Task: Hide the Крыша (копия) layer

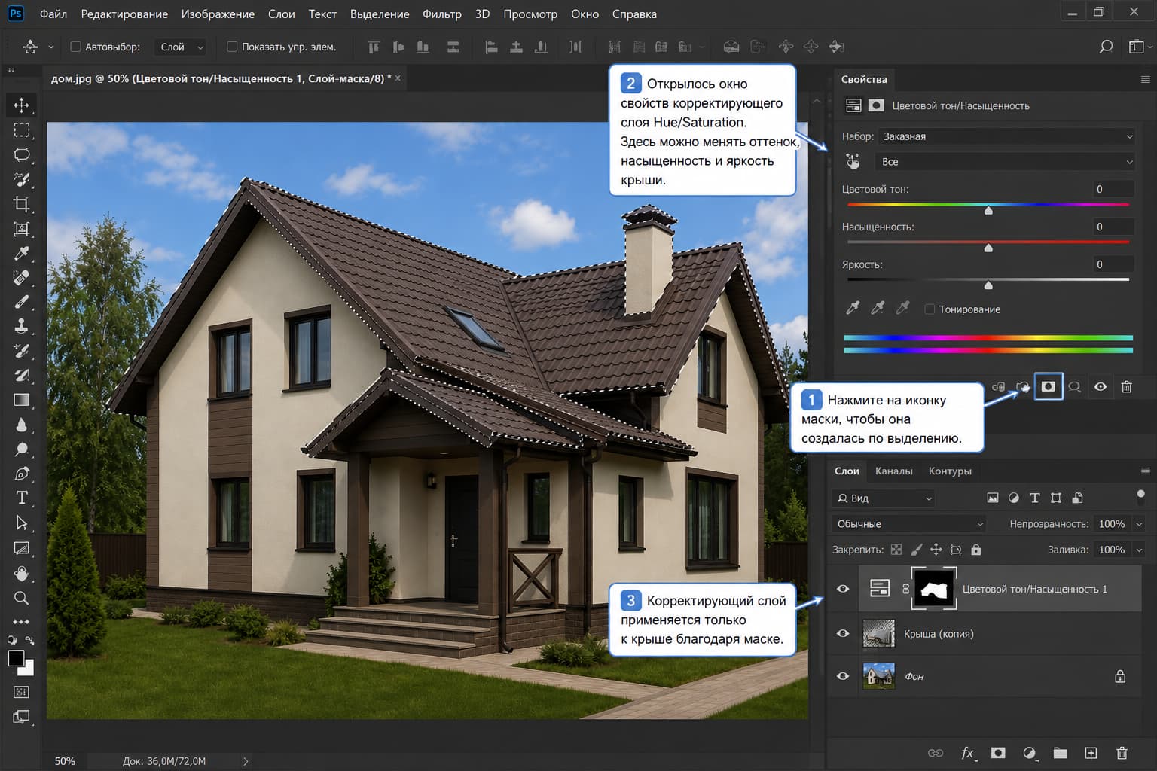Action: tap(843, 634)
